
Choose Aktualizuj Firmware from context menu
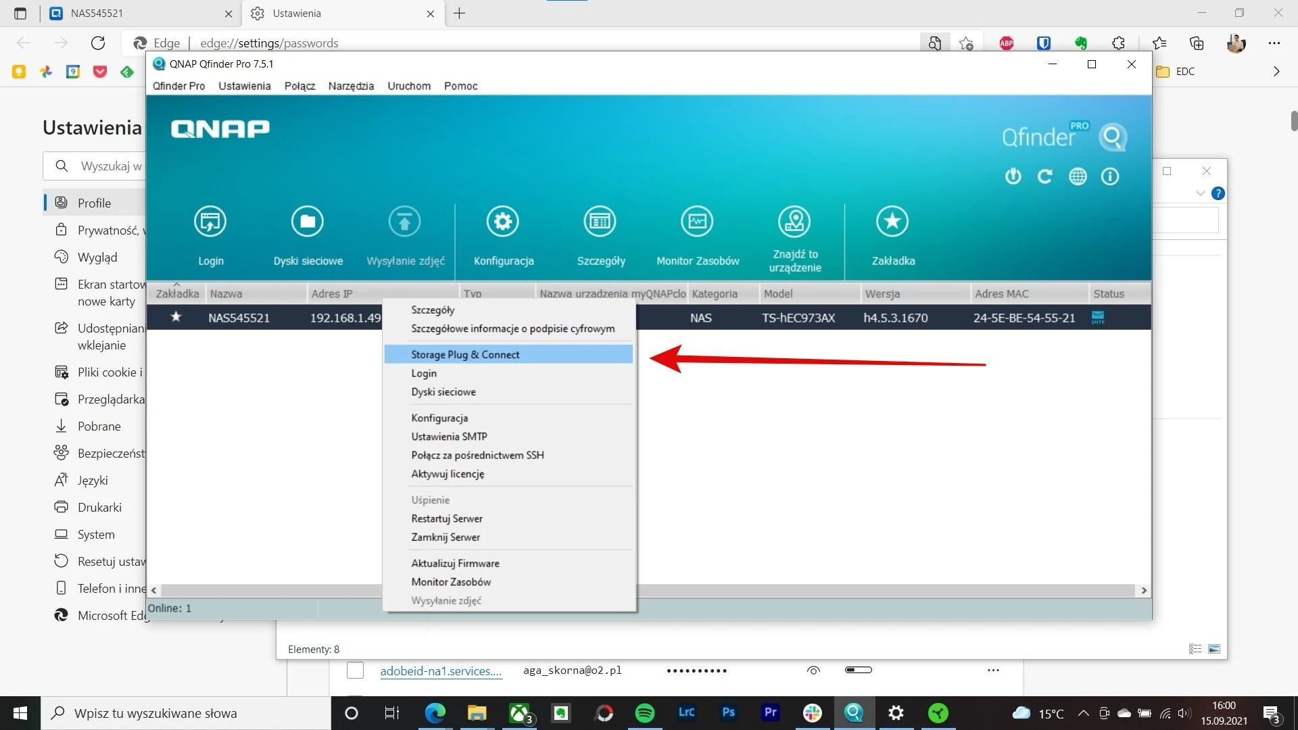(508, 563)
